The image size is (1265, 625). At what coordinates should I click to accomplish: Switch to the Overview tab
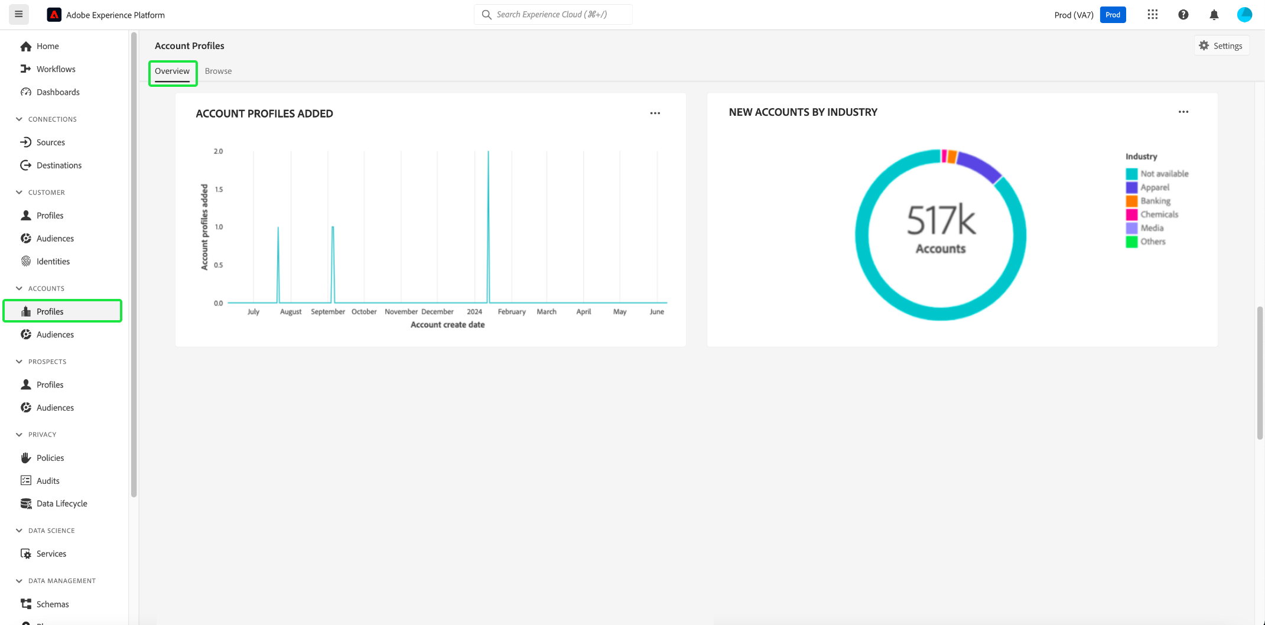click(x=172, y=71)
